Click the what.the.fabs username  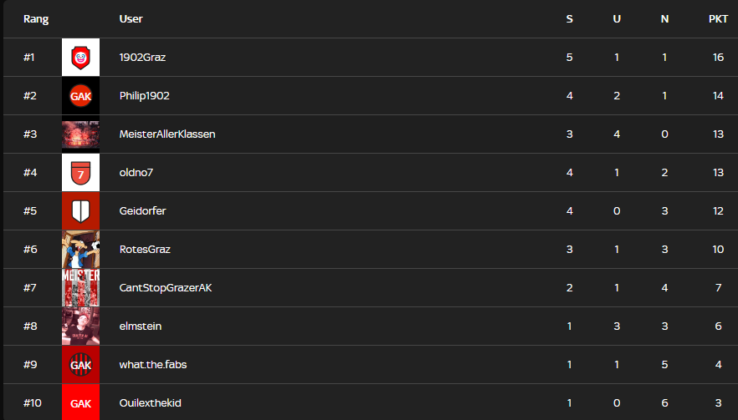coord(153,365)
